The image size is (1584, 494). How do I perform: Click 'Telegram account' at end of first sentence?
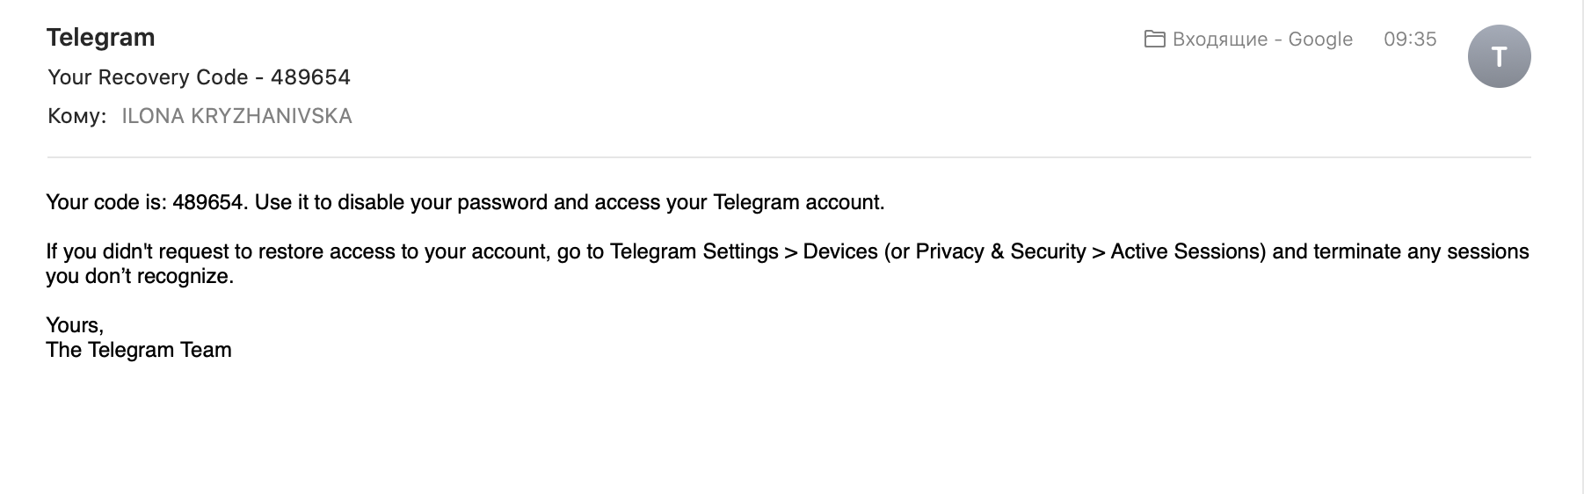(x=798, y=202)
